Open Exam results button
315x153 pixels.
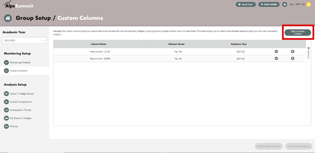269,4
